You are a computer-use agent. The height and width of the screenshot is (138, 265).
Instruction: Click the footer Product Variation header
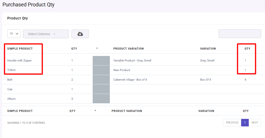tap(127, 111)
